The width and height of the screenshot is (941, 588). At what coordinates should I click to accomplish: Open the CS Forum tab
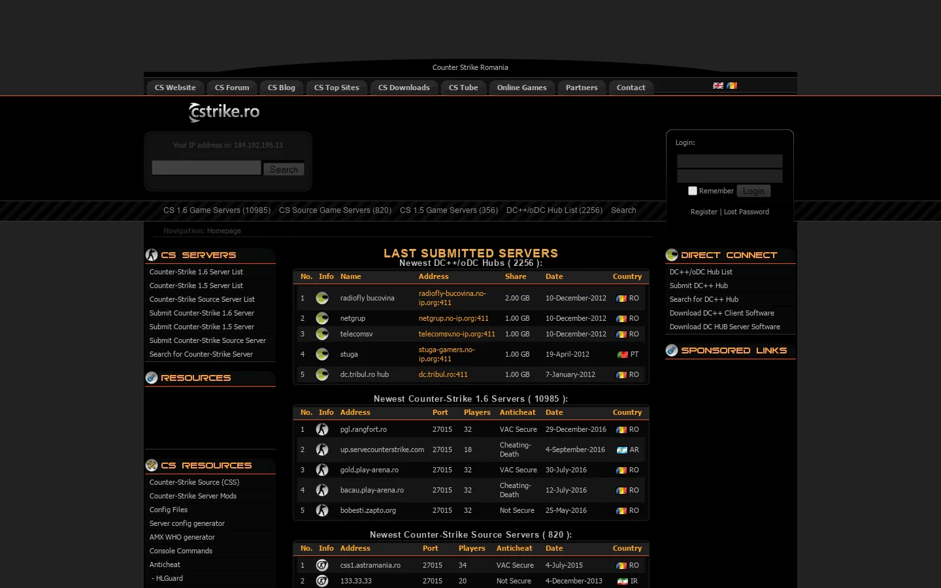click(x=232, y=88)
